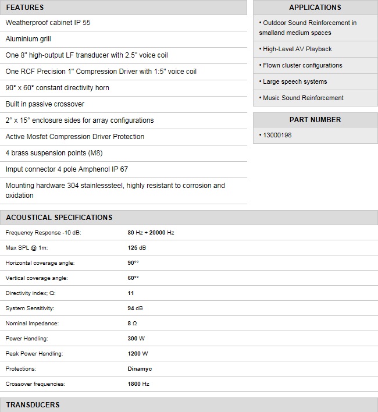Click the High-Level AV Playback application
The image size is (378, 412).
pyautogui.click(x=297, y=49)
